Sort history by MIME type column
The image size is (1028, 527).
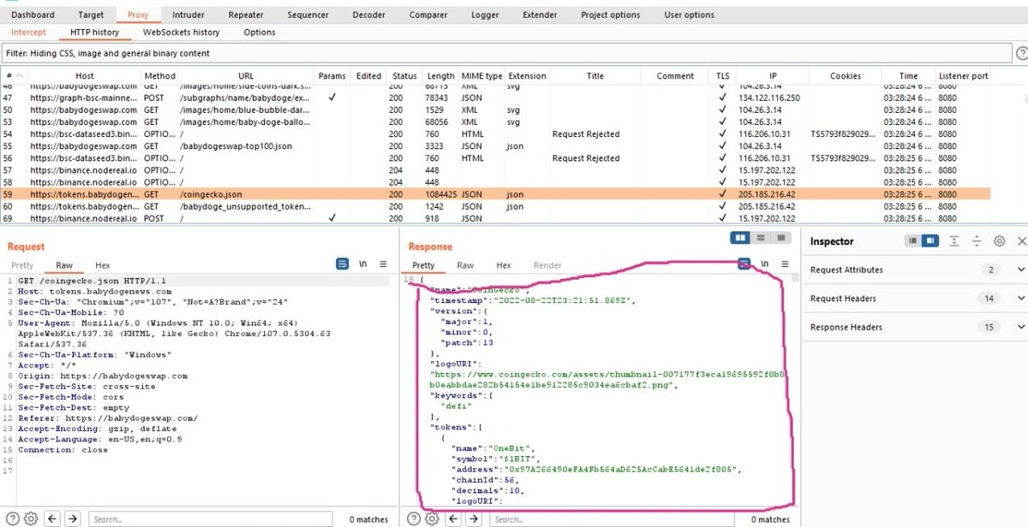[481, 75]
